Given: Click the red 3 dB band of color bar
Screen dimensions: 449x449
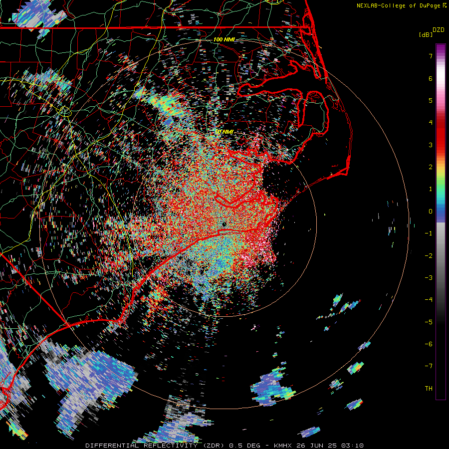Looking at the screenshot, I should point(441,145).
